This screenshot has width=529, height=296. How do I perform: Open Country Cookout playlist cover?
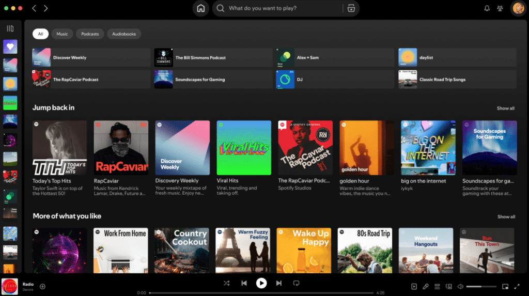coord(182,251)
